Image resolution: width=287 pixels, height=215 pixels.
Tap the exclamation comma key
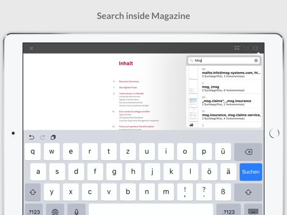pos(185,192)
